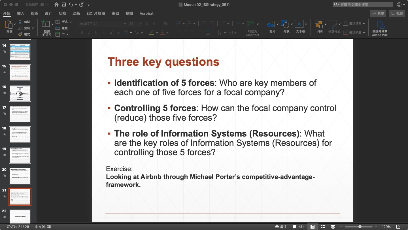The image size is (408, 230).
Task: Toggle bold formatting on selected text
Action: 82,32
